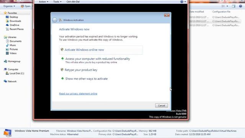Open the Desktop folder icon in Favorites
This screenshot has width=245, height=138.
tap(7, 17)
